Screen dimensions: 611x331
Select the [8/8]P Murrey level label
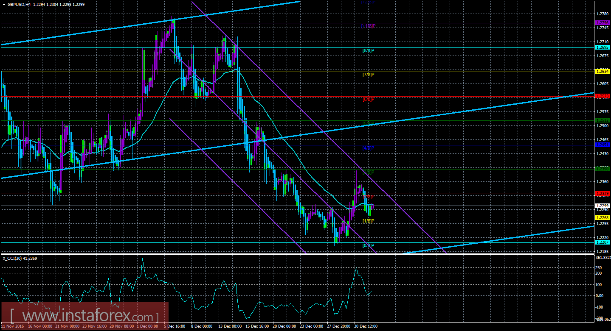[368, 50]
